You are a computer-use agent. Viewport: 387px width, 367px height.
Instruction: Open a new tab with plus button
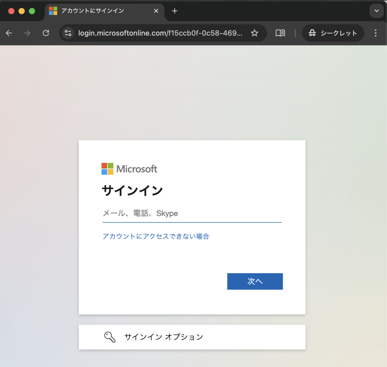click(175, 11)
